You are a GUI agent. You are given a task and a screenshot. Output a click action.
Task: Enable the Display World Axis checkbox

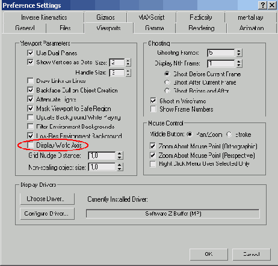click(x=30, y=145)
